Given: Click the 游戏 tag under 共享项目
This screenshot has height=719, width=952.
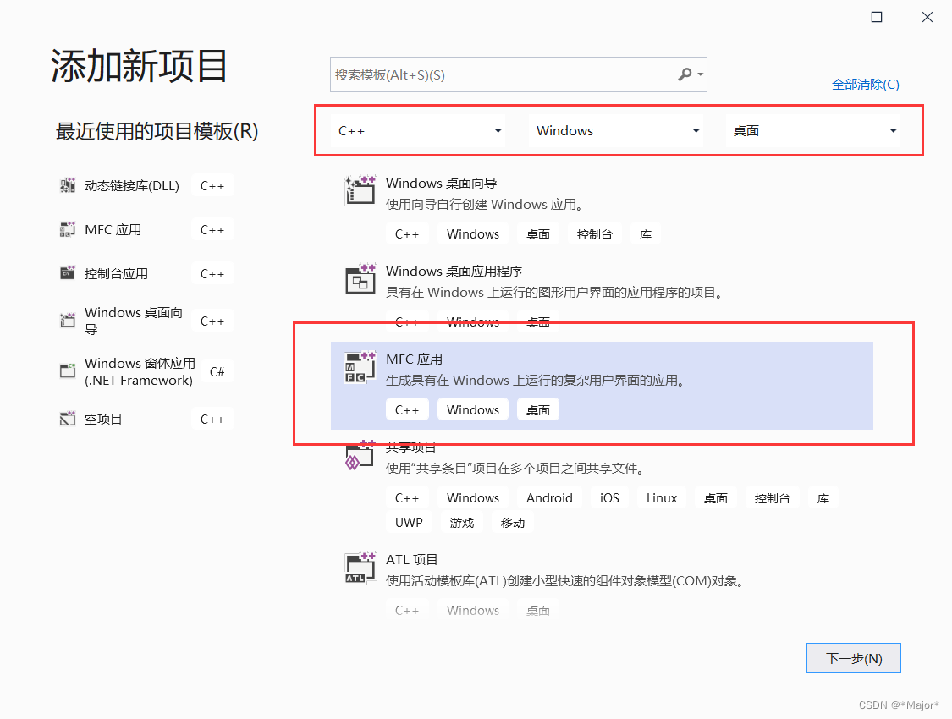Looking at the screenshot, I should pyautogui.click(x=461, y=523).
